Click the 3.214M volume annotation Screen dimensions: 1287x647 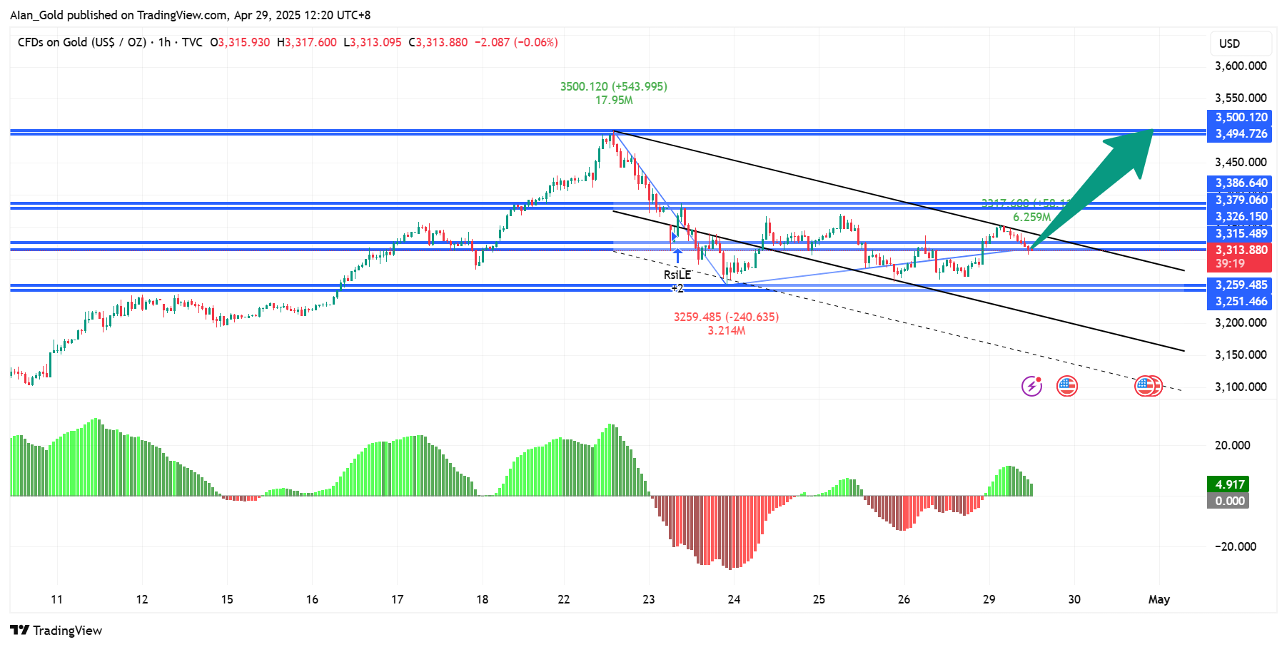click(x=727, y=330)
